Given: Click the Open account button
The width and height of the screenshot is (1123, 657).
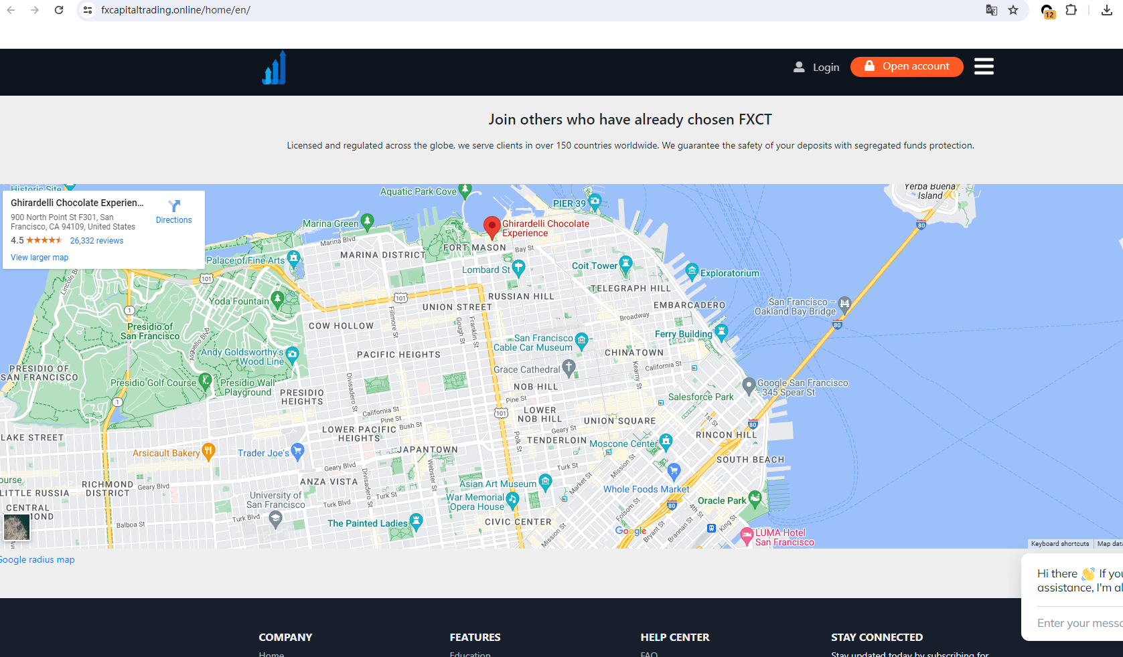Looking at the screenshot, I should [906, 66].
